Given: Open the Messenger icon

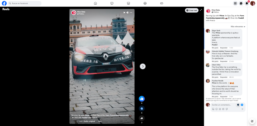Looking at the screenshot, I should [x=241, y=3].
